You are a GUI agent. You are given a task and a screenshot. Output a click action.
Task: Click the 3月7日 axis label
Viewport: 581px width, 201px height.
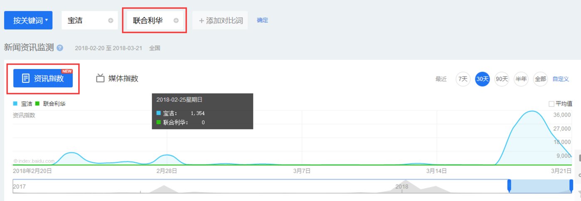302,170
